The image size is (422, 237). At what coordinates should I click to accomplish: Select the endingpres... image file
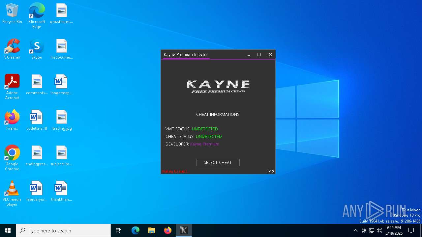37,156
